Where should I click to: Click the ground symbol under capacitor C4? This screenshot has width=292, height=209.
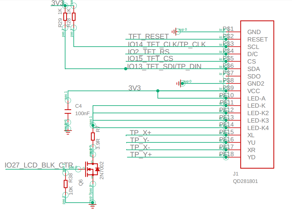[x=68, y=132]
